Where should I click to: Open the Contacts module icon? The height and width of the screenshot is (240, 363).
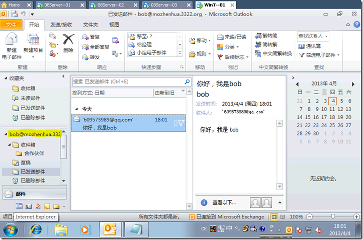(x=29, y=206)
